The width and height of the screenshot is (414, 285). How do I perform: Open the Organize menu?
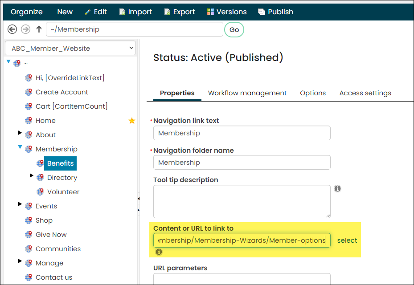[27, 12]
